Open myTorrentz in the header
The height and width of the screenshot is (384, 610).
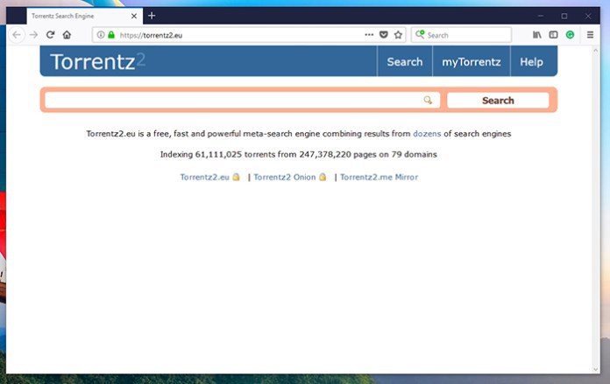click(x=472, y=62)
